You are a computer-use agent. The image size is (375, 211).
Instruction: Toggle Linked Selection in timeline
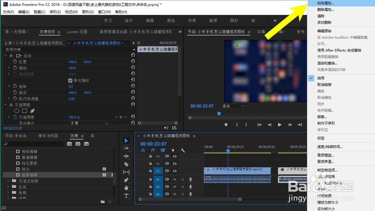click(163, 150)
